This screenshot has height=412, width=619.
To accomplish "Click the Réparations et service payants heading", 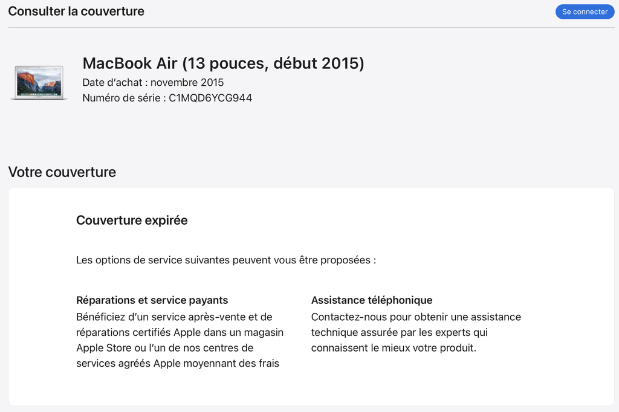I will point(152,300).
